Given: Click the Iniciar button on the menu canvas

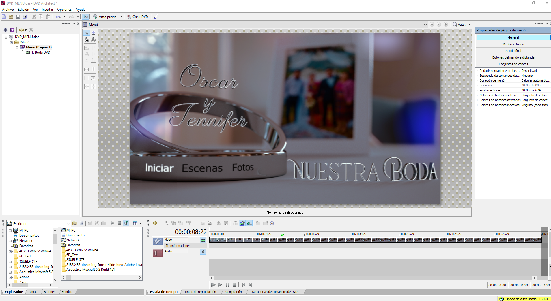Looking at the screenshot, I should pyautogui.click(x=159, y=168).
